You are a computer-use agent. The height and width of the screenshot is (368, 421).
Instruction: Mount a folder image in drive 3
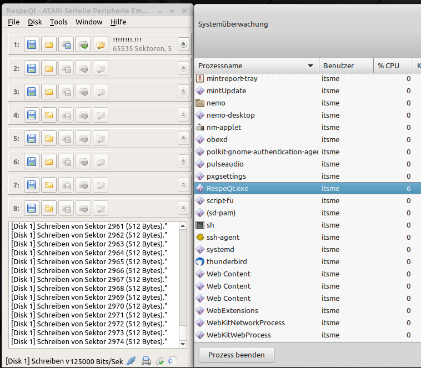click(x=49, y=92)
